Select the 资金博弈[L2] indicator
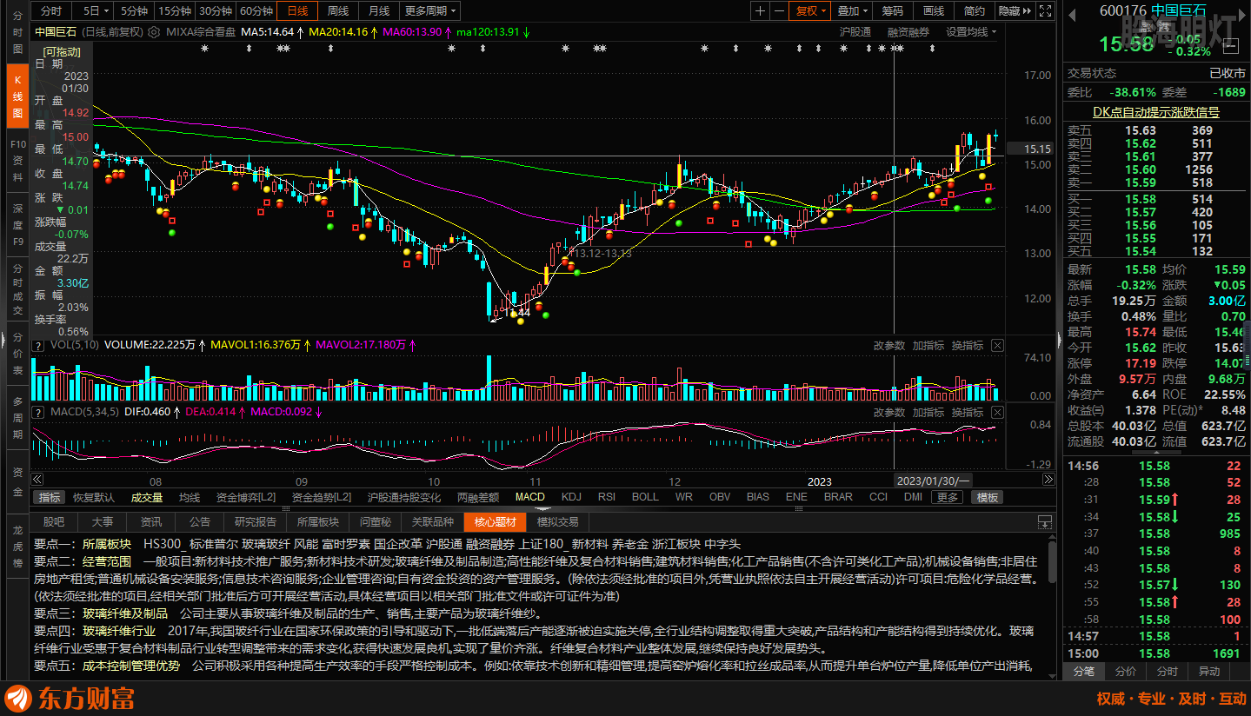Screen dimensions: 1251x716 246,497
